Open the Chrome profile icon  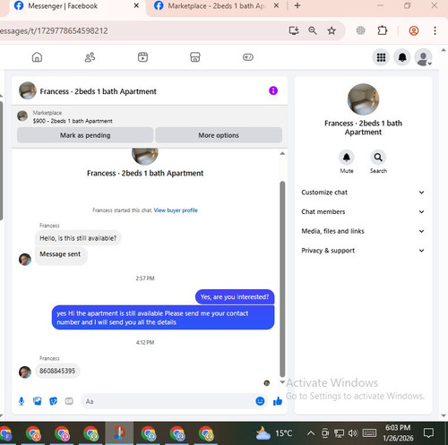414,30
